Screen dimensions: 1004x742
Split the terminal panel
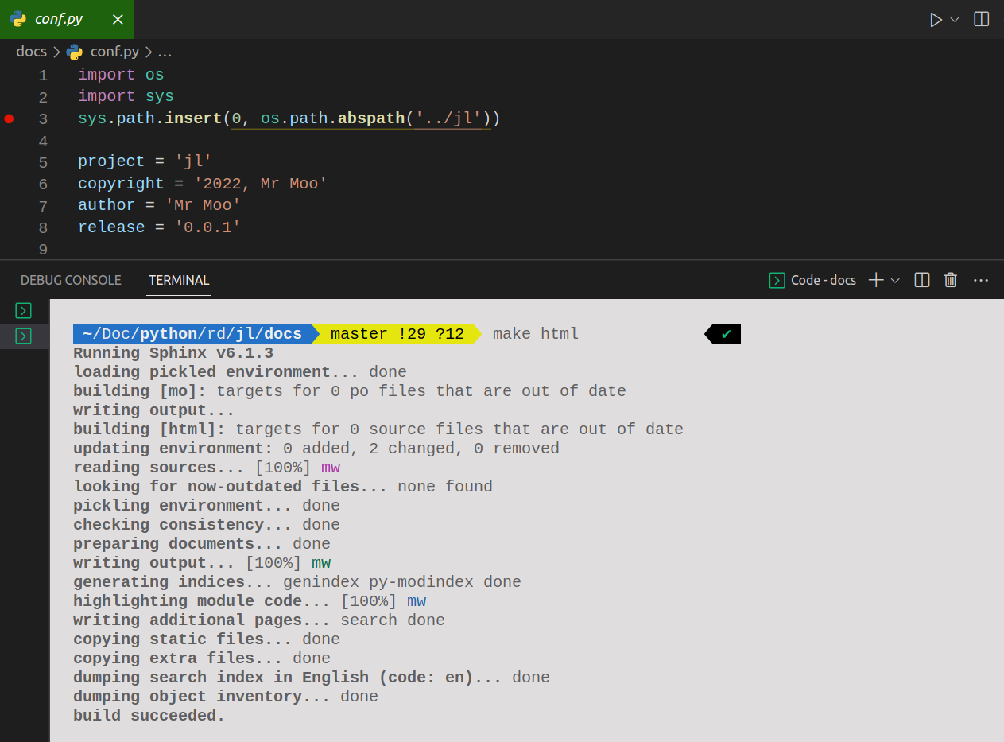pyautogui.click(x=921, y=280)
